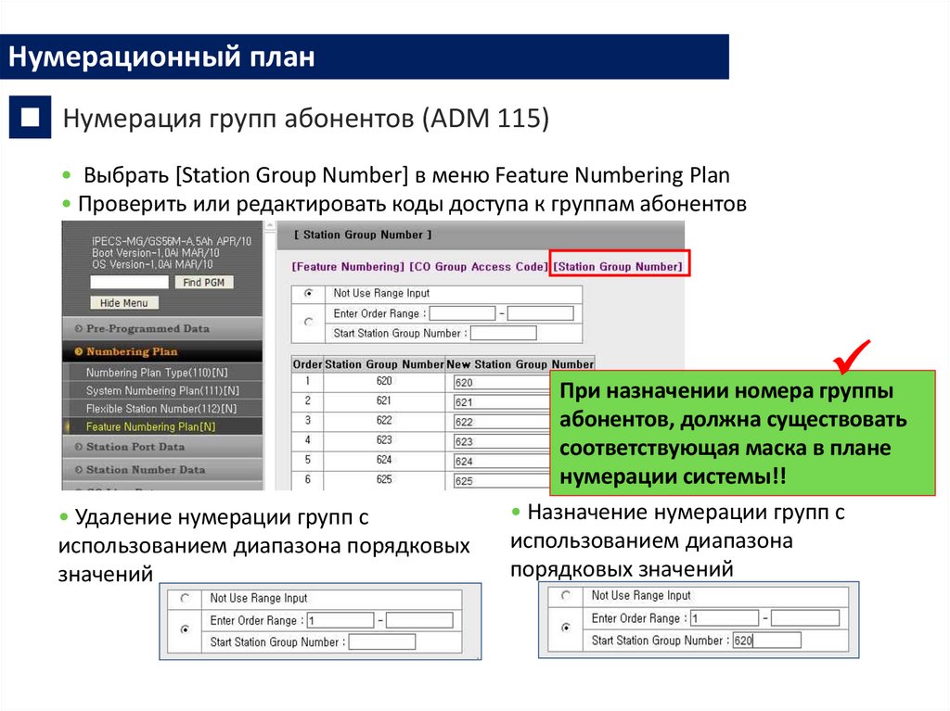This screenshot has height=711, width=950.
Task: Click the Find PGM button
Action: [203, 282]
